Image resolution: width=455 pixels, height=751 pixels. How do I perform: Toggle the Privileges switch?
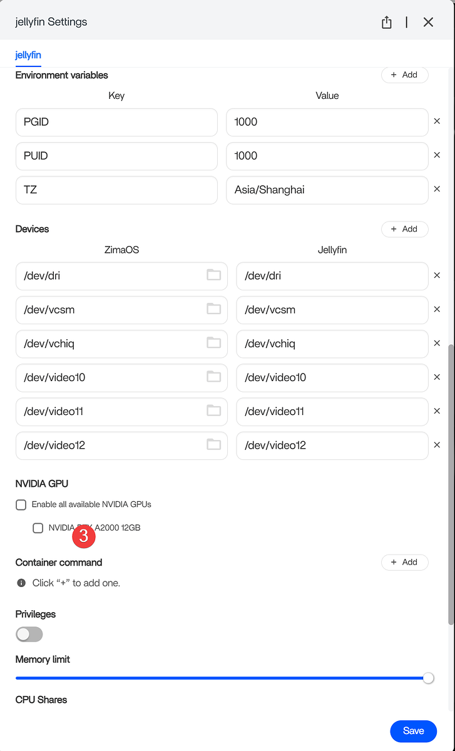tap(29, 635)
